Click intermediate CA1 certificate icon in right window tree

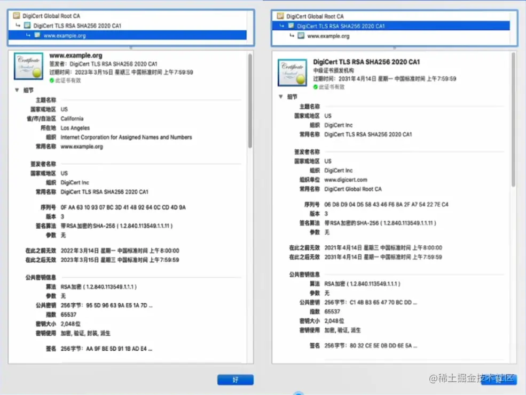click(x=291, y=26)
